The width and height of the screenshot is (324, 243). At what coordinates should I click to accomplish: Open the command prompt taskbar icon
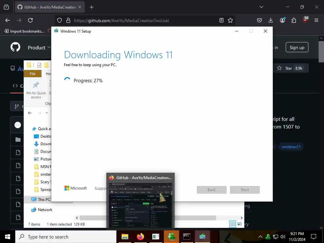point(187,237)
